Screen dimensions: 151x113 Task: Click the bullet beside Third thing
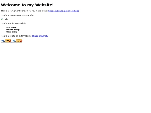(4, 32)
